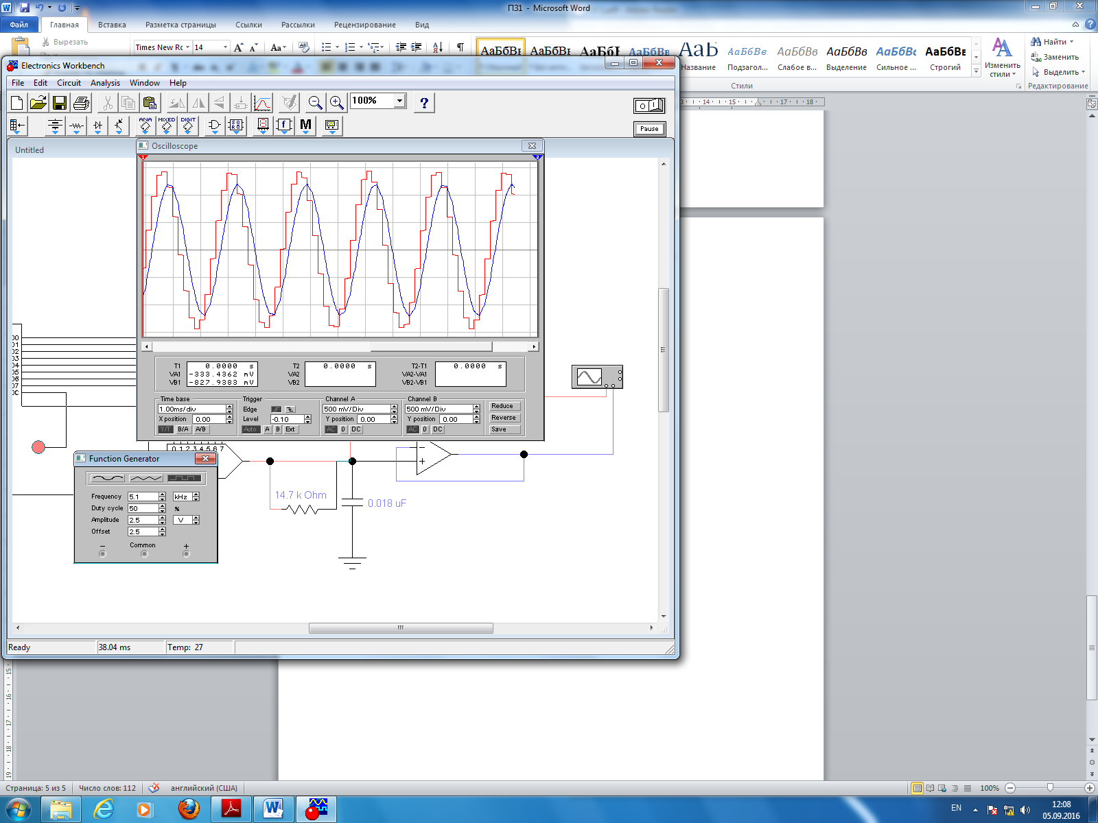Open the File menu in Electronics Workbench
This screenshot has height=823, width=1098.
pos(18,83)
